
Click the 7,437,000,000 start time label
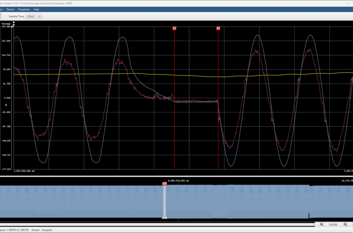[24, 171]
